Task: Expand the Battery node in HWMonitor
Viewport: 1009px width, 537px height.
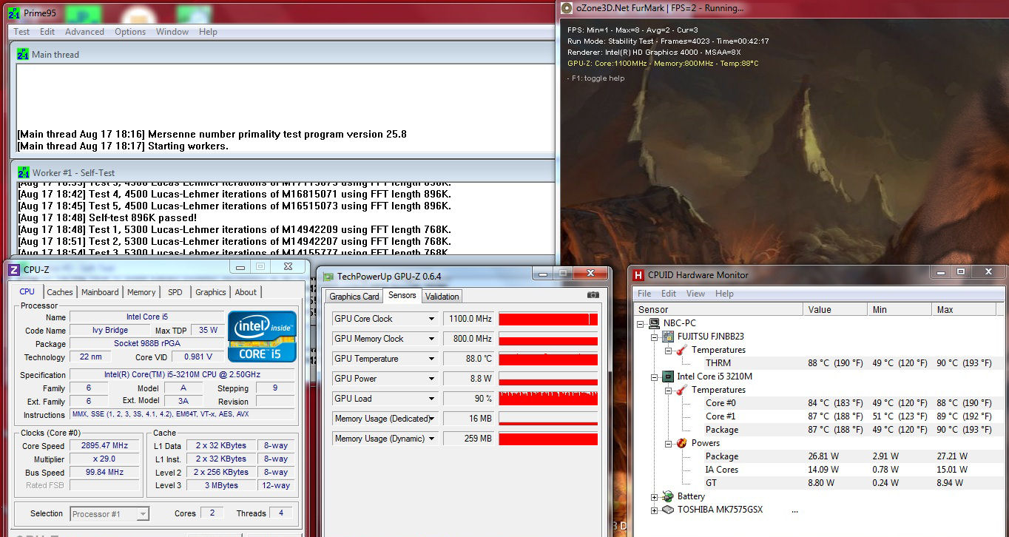Action: [655, 496]
